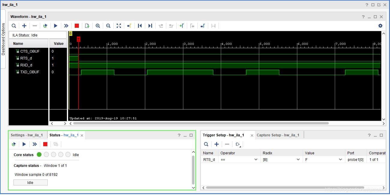Click the Idle status button
Screen dimensions: 390x195
coord(30,182)
